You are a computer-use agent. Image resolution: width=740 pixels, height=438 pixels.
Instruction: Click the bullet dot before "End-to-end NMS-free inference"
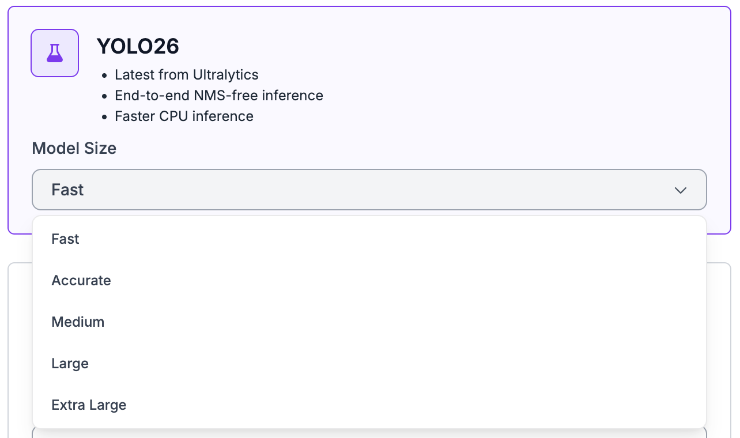(x=104, y=96)
